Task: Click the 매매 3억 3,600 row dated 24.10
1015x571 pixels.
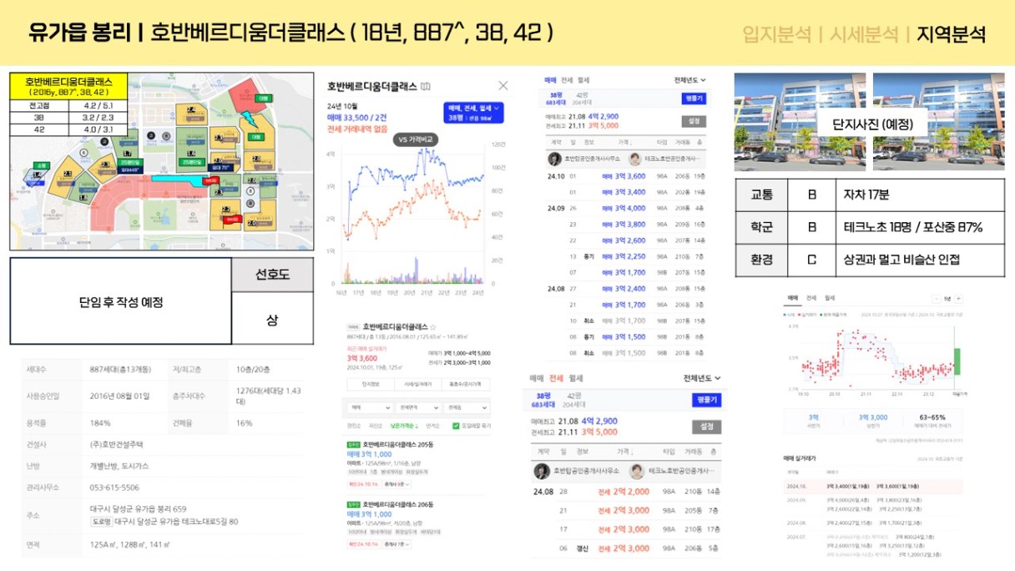Action: 626,176
